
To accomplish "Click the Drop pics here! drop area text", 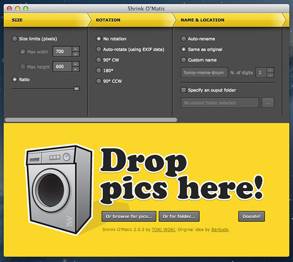I will (181, 176).
